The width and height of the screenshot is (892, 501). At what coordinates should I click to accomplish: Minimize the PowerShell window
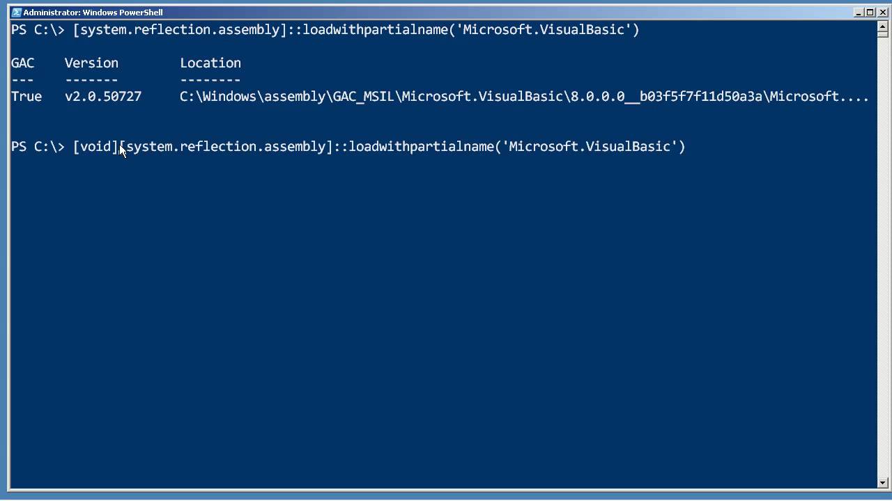(x=859, y=12)
